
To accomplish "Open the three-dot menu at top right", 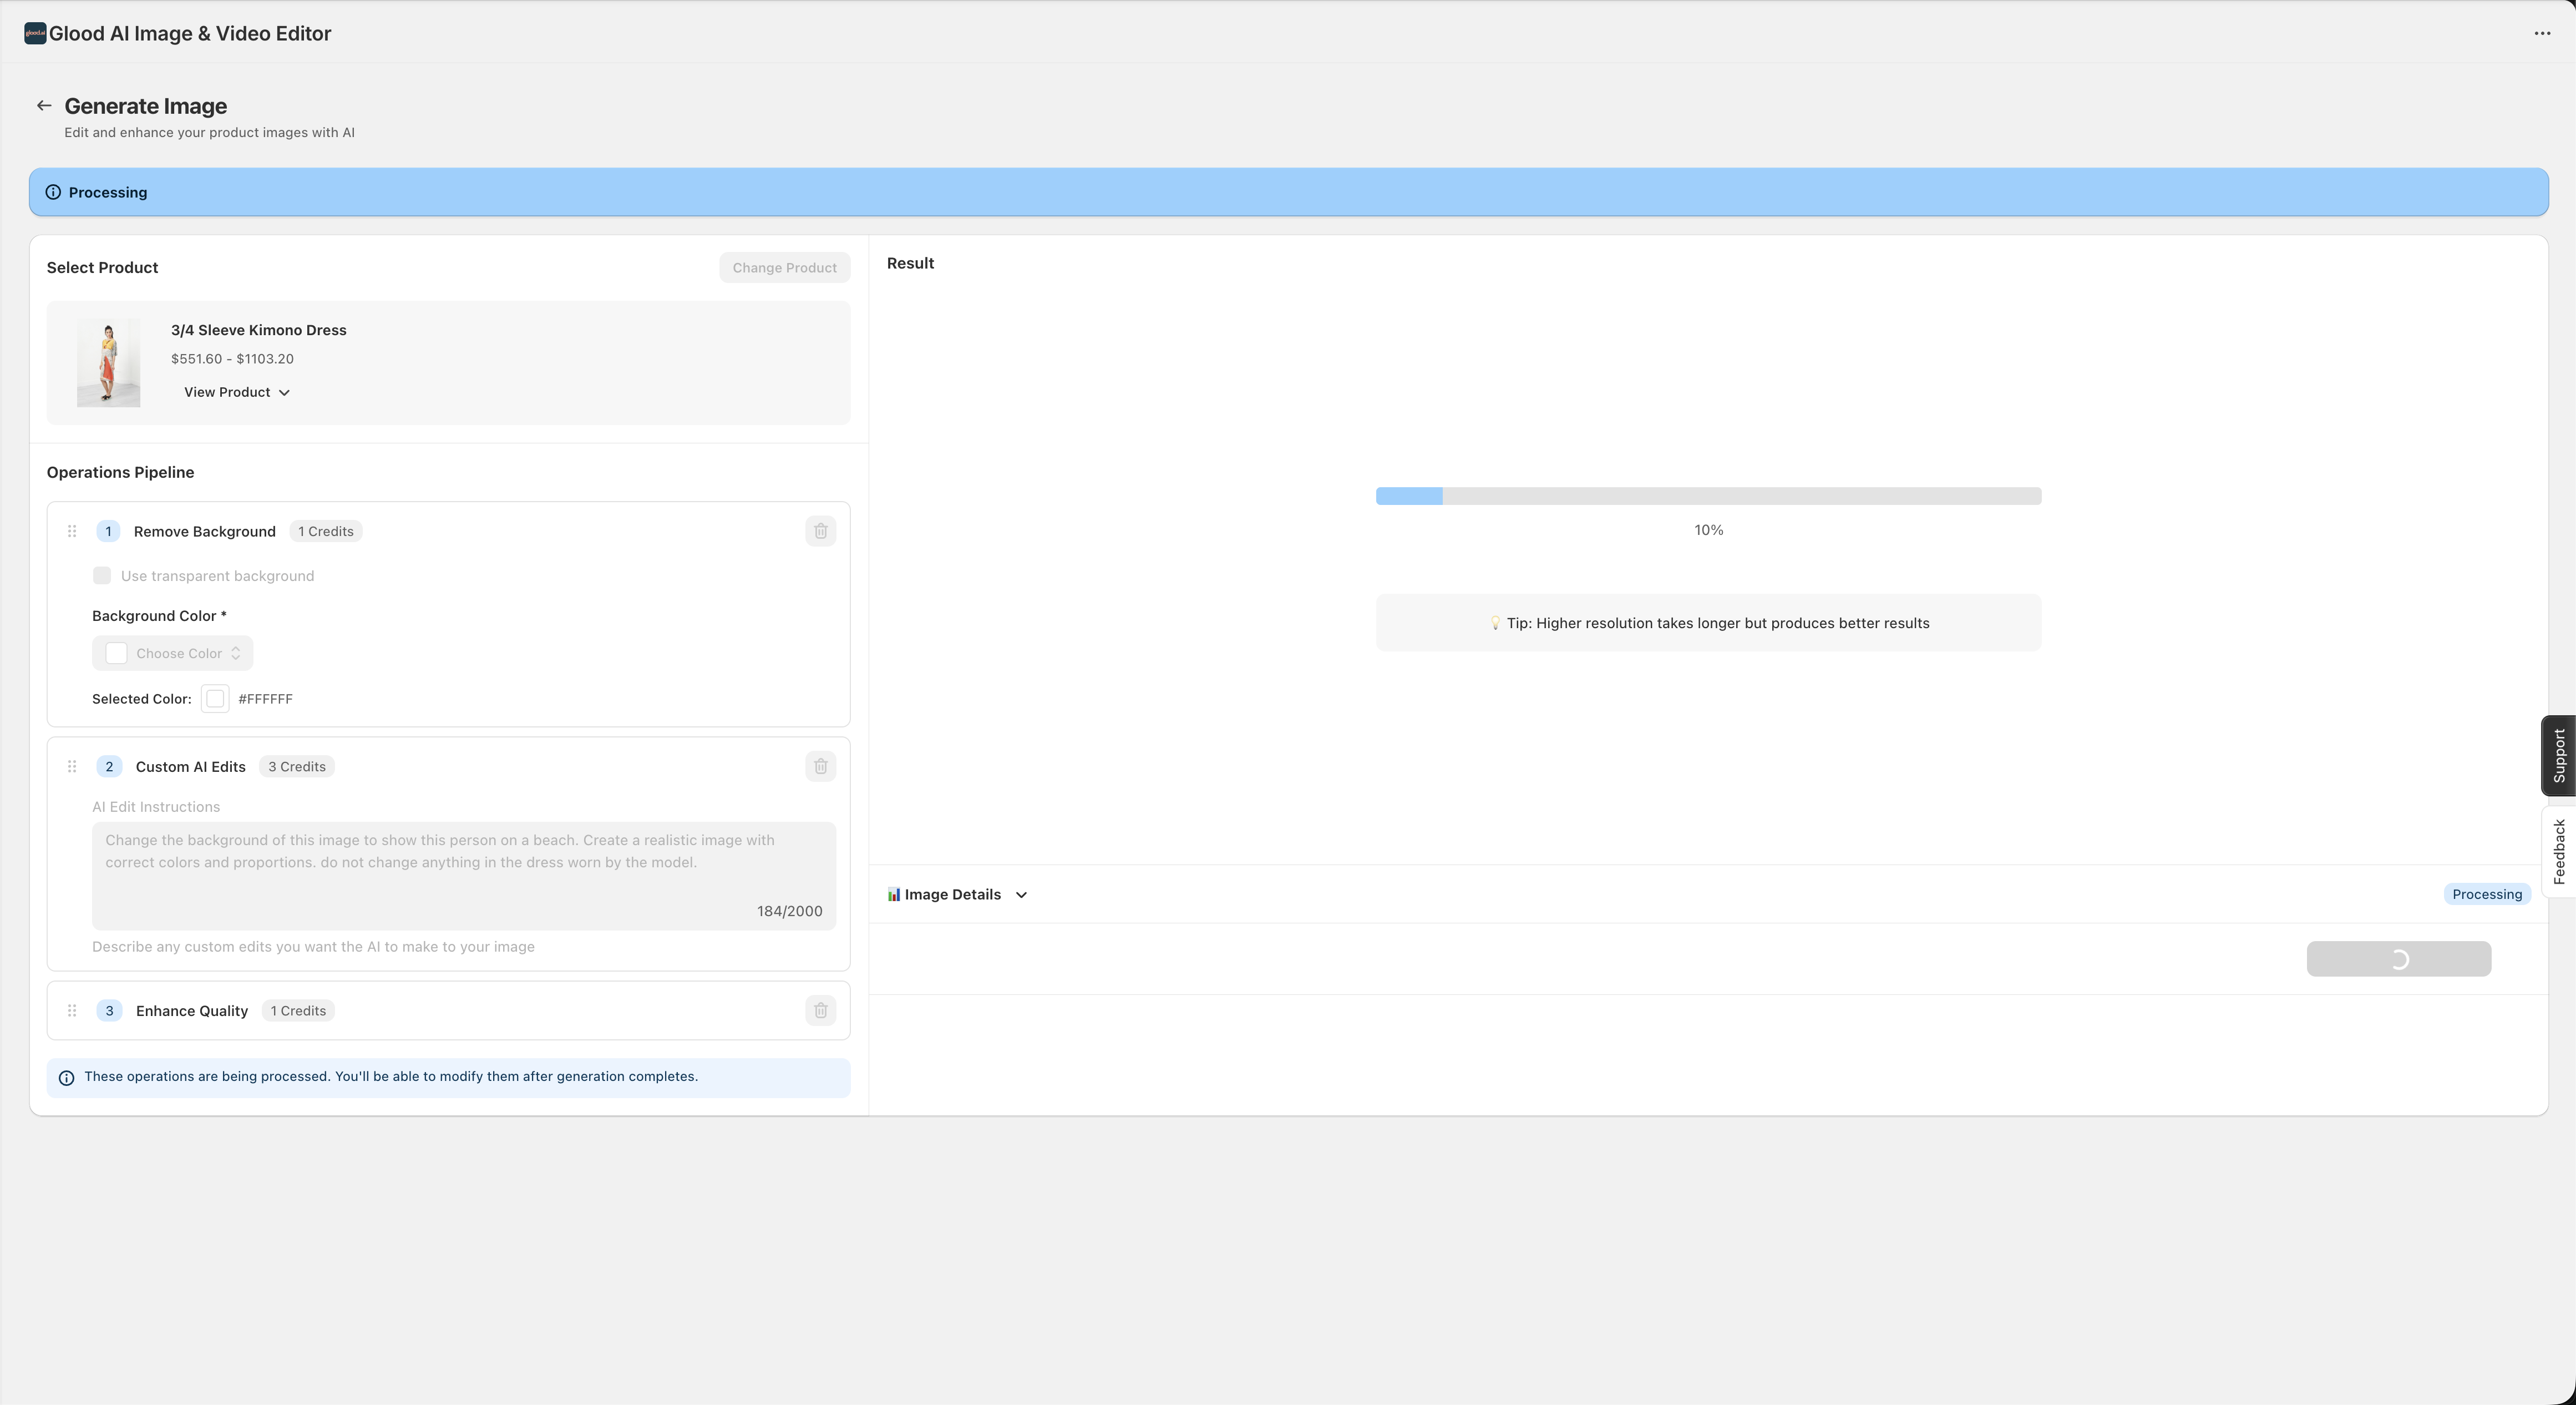I will (2542, 33).
